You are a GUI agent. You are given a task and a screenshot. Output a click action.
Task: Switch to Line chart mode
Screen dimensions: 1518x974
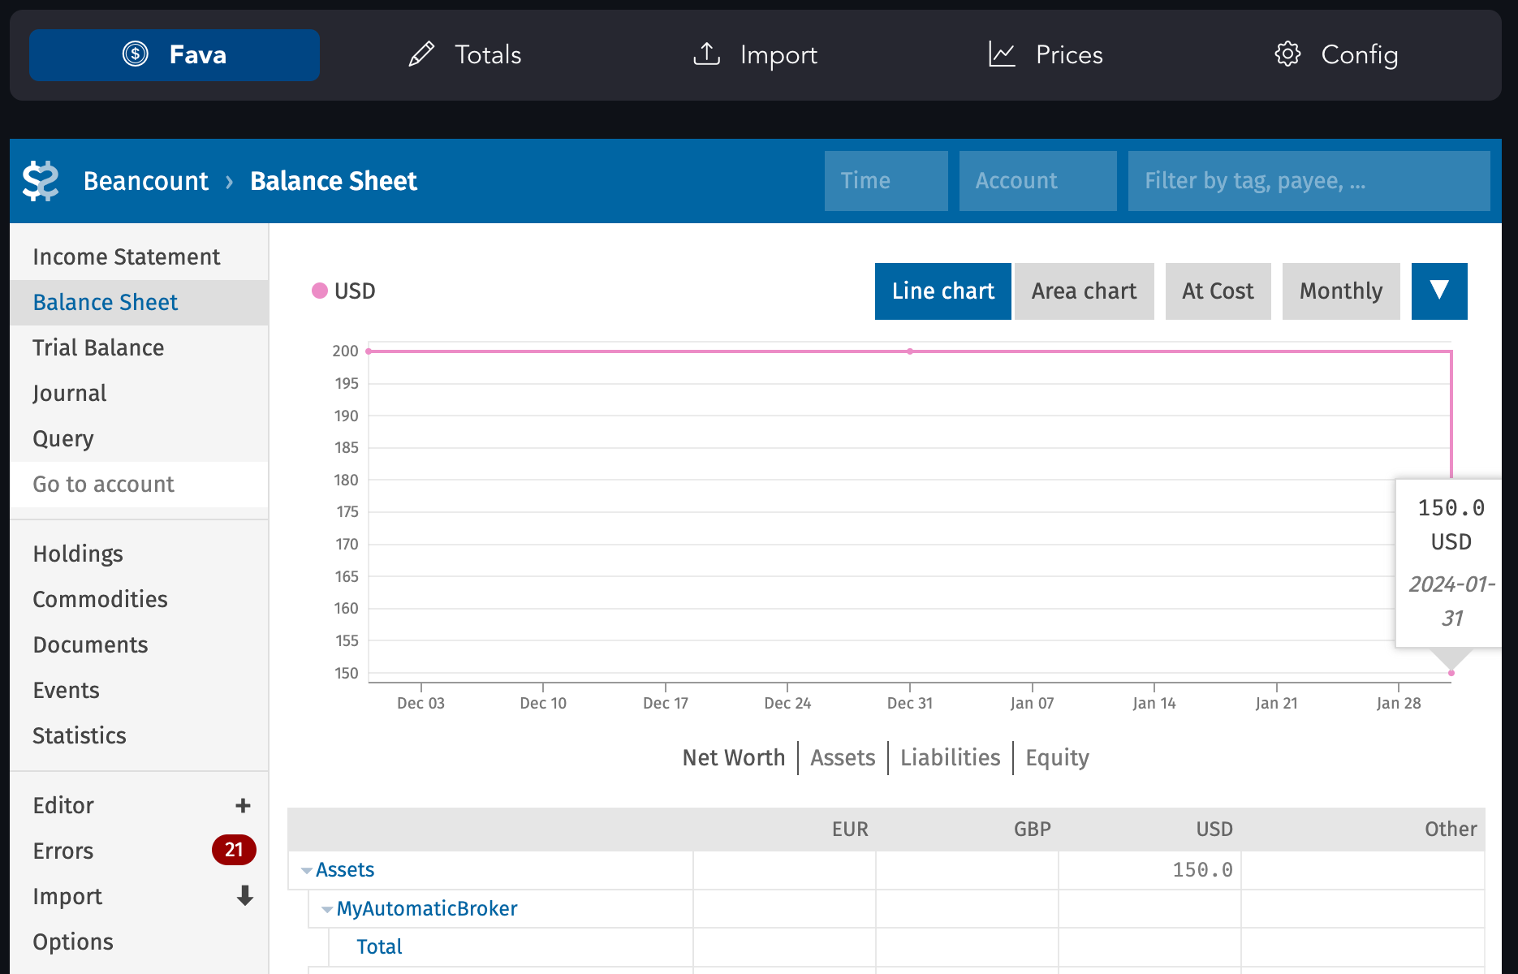click(x=943, y=291)
